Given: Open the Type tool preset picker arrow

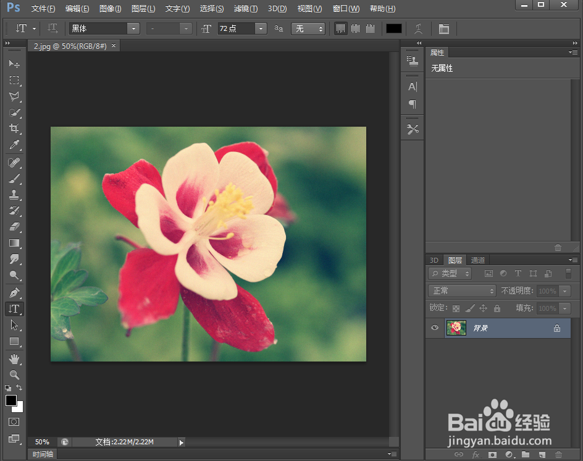Looking at the screenshot, I should coord(34,28).
